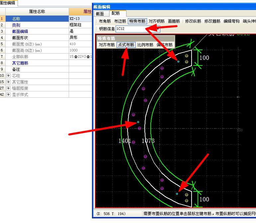Click the 修改箍筋 toolbar button
This screenshot has width=256, height=223.
(x=212, y=21)
